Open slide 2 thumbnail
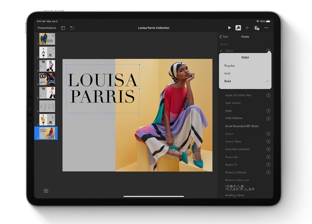This screenshot has width=312, height=224. pos(47,52)
